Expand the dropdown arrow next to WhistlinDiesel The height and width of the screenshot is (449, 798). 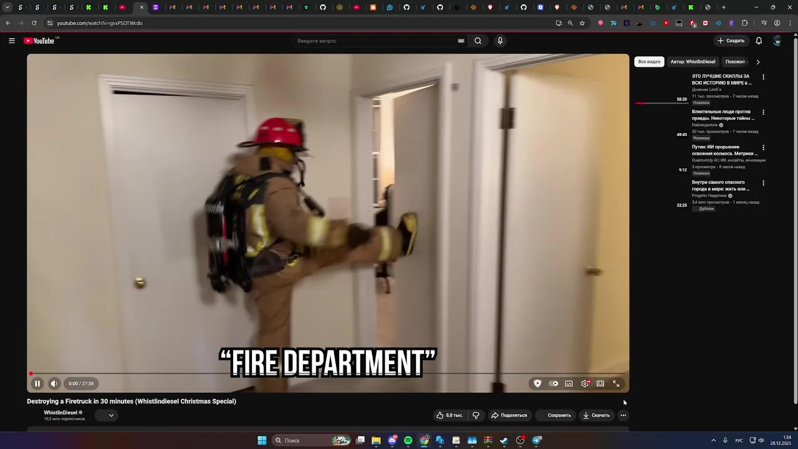(x=111, y=415)
